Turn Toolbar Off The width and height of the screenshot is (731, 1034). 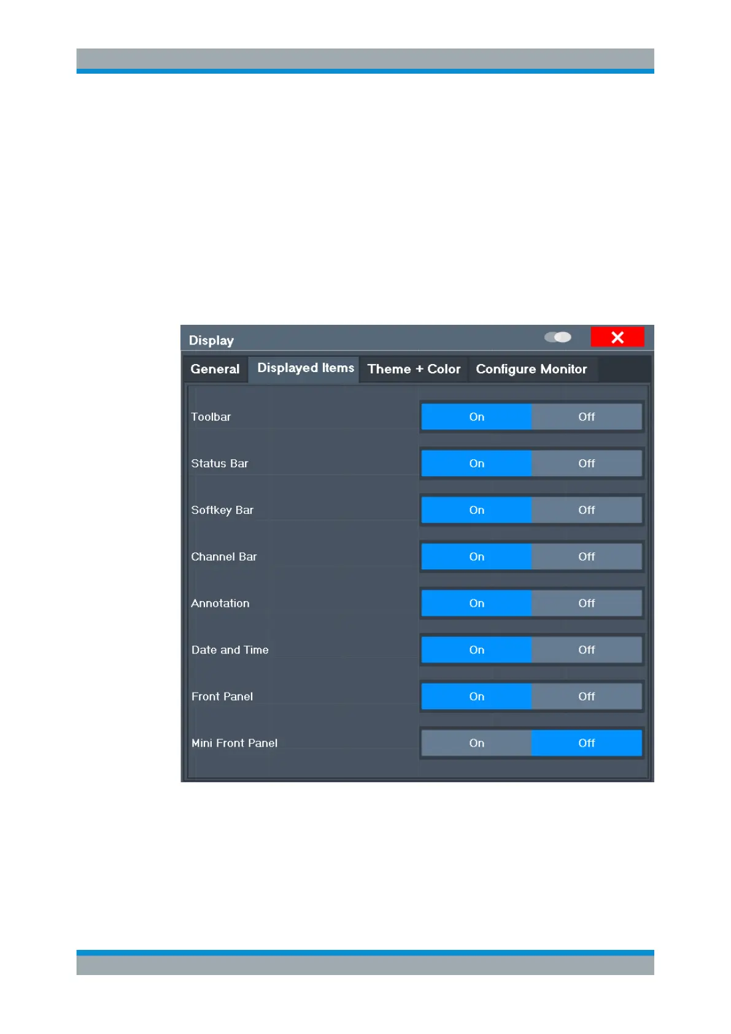coord(587,417)
